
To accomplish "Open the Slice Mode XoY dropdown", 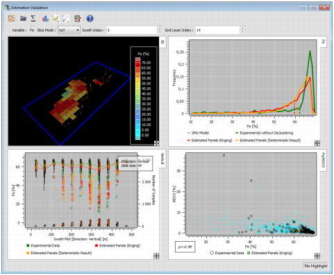I will [69, 30].
